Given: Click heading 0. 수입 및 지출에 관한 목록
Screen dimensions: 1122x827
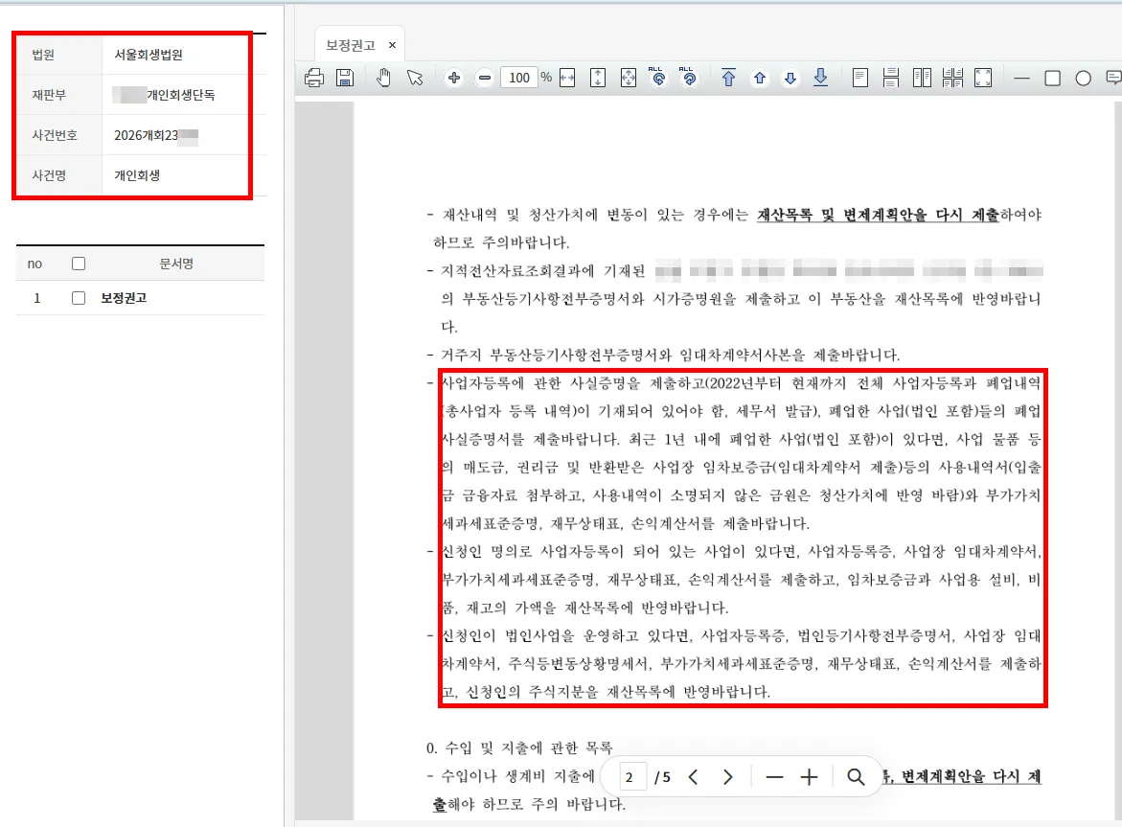Looking at the screenshot, I should click(519, 748).
